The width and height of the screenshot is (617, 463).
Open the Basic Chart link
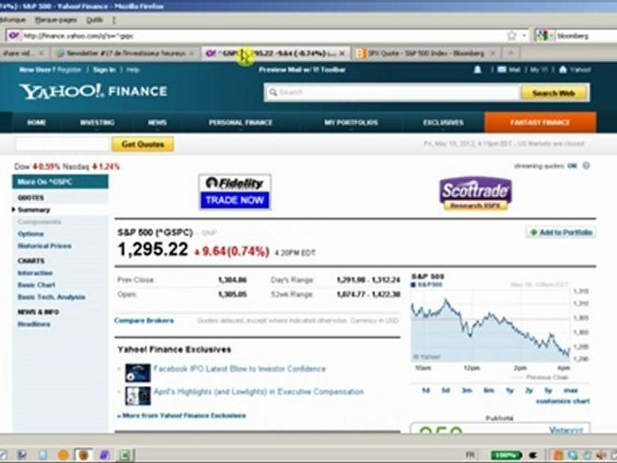point(36,285)
